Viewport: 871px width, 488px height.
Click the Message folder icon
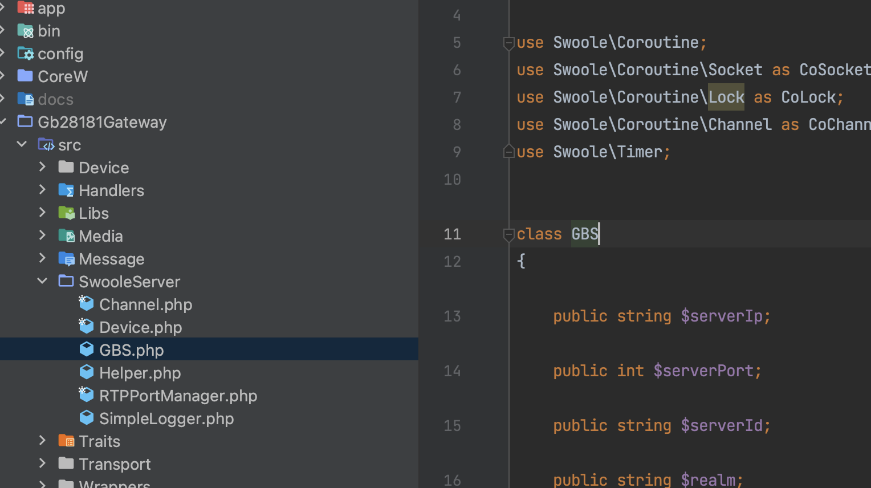tap(66, 258)
